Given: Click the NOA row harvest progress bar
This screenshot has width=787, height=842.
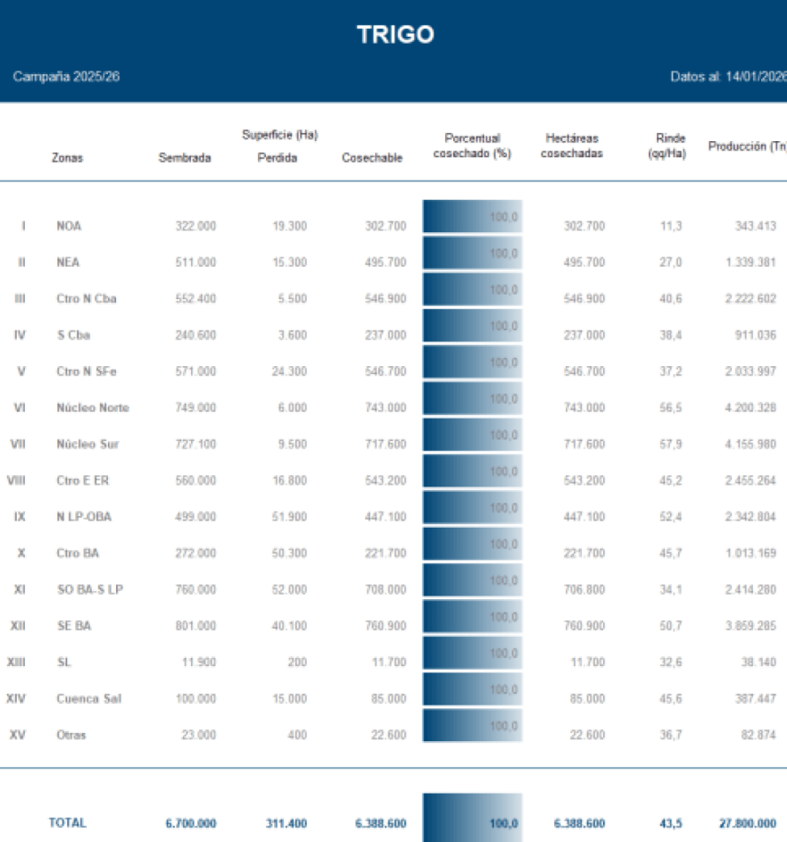Looking at the screenshot, I should [x=472, y=217].
